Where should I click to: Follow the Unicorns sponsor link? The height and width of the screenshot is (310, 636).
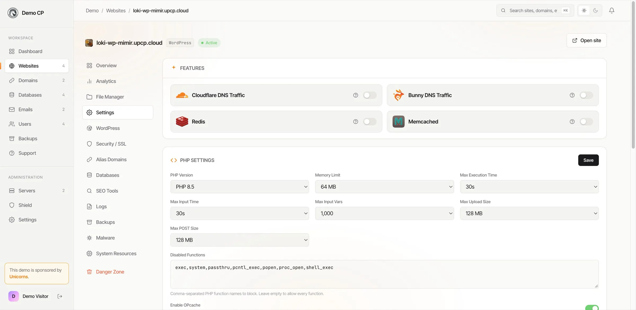coord(19,277)
